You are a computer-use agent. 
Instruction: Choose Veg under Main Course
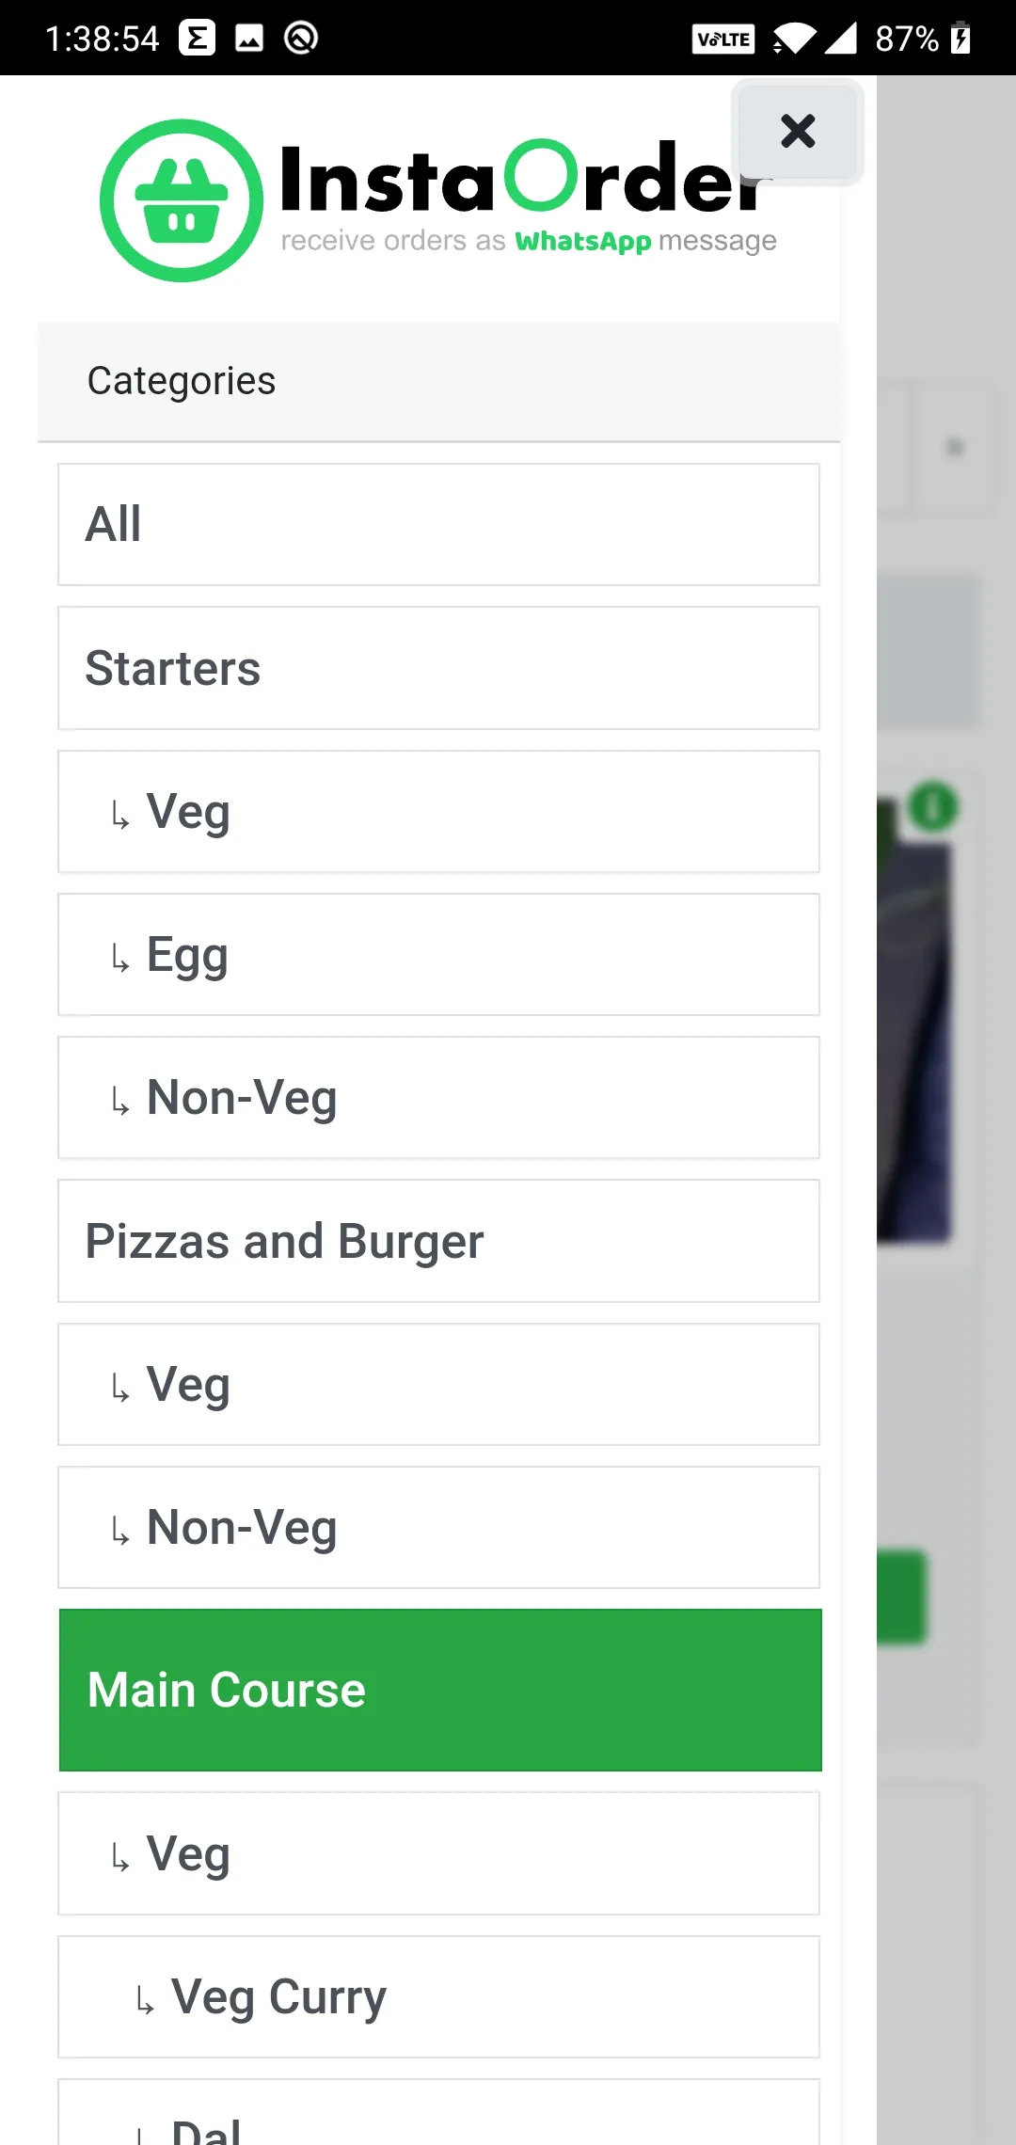438,1853
